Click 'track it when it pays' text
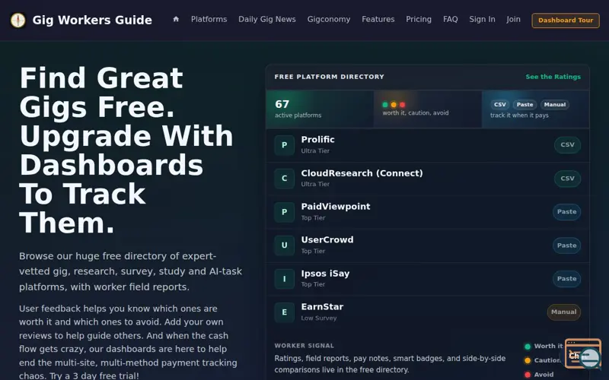The width and height of the screenshot is (609, 380). click(x=519, y=116)
